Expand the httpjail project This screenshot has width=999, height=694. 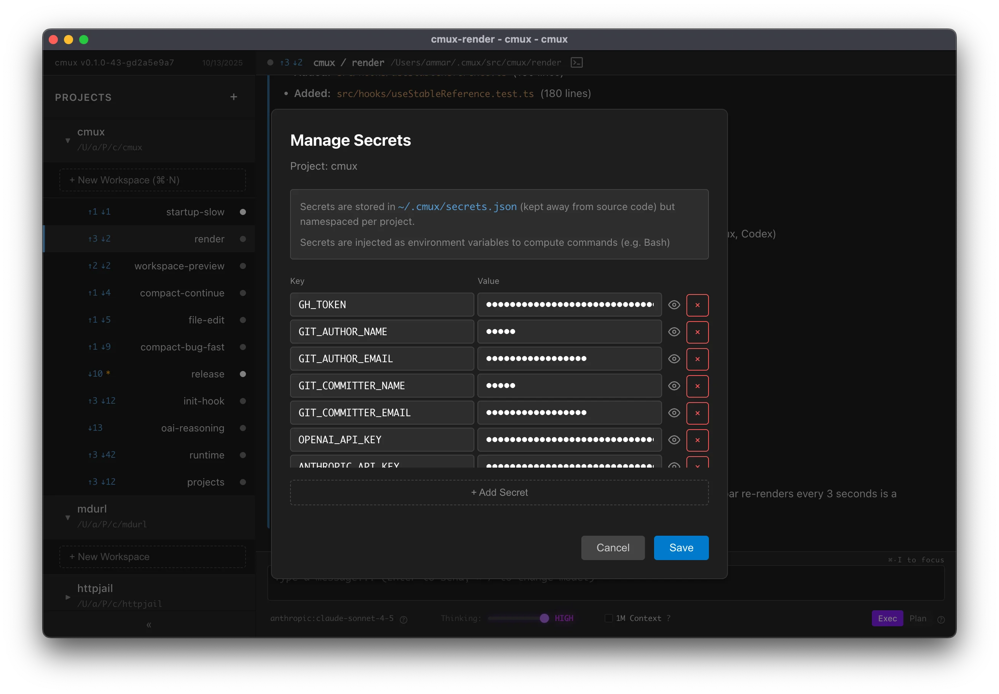coord(67,597)
